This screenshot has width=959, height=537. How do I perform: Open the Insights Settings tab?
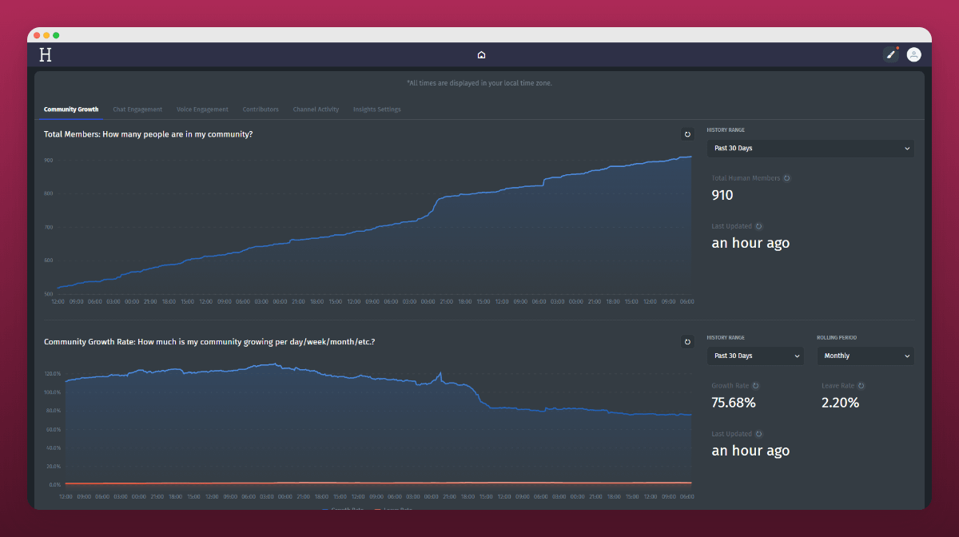click(377, 109)
